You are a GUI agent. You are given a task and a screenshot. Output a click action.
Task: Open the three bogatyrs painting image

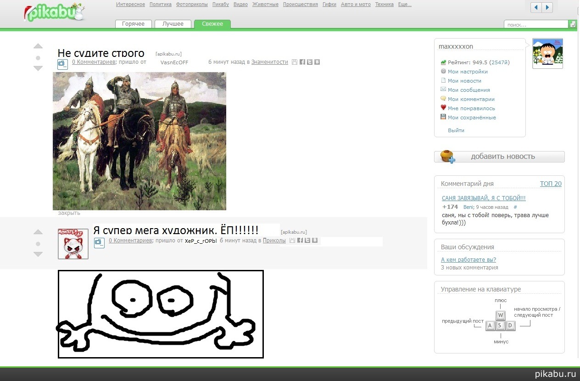coord(139,141)
